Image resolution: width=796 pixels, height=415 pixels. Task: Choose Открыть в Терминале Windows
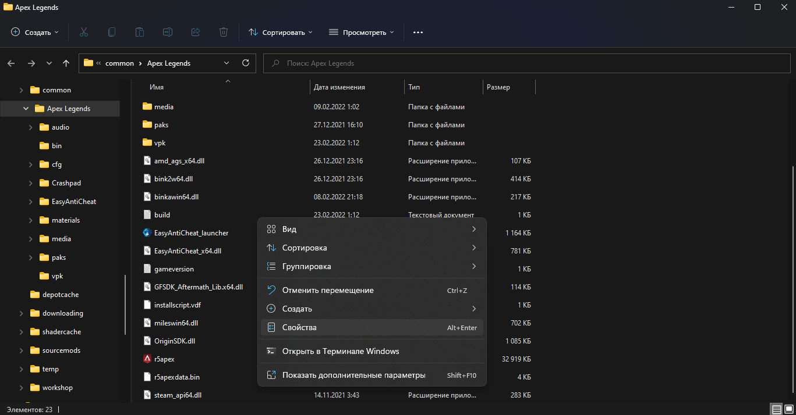[x=372, y=351]
